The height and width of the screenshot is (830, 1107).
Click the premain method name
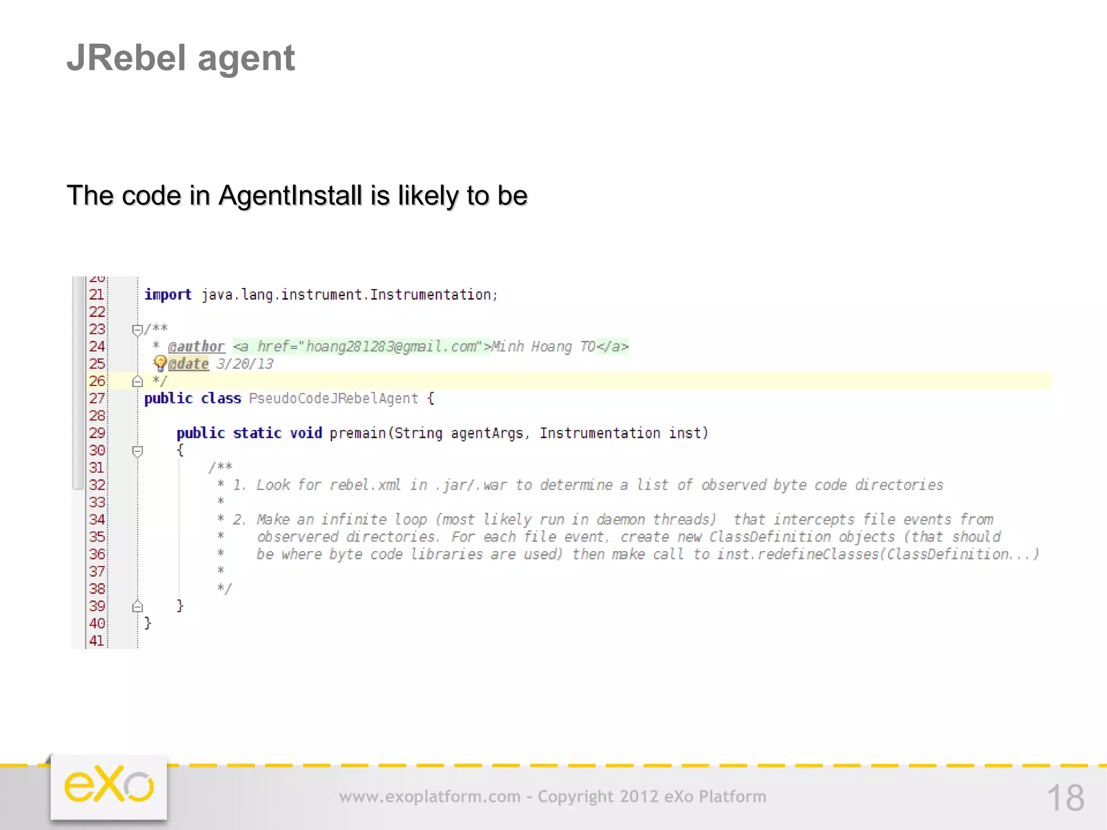(358, 433)
